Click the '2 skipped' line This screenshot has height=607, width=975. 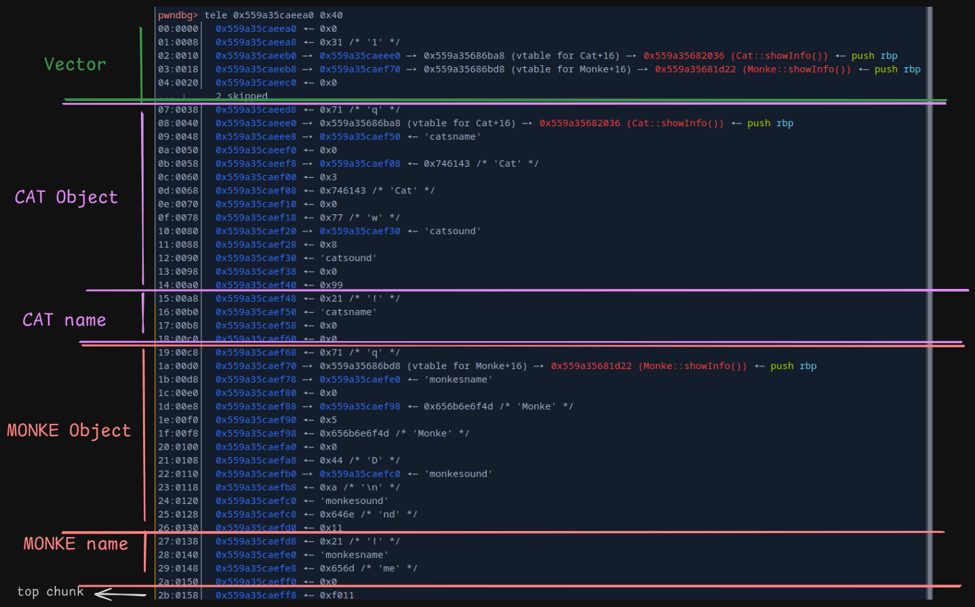(241, 96)
